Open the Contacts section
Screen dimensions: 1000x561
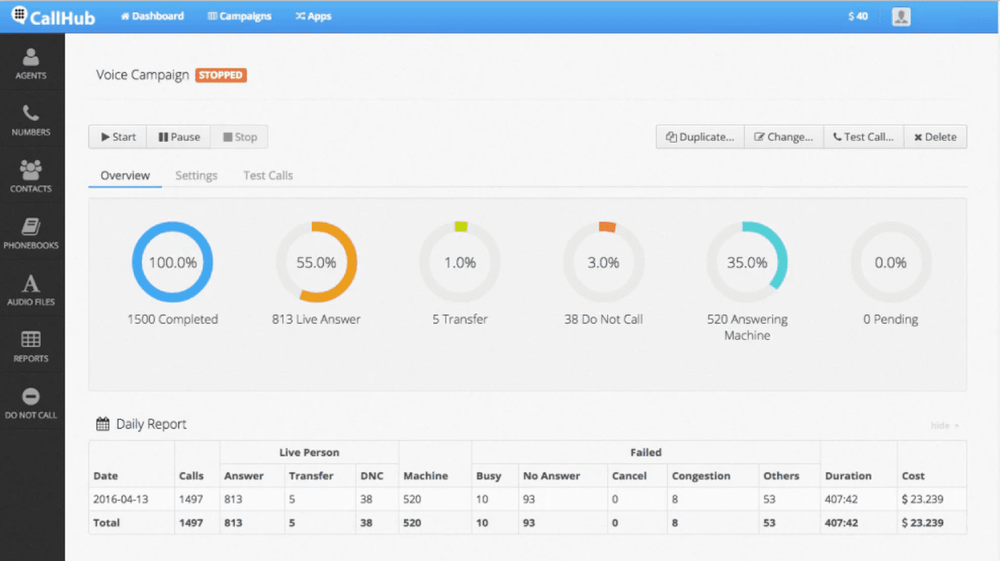[31, 177]
